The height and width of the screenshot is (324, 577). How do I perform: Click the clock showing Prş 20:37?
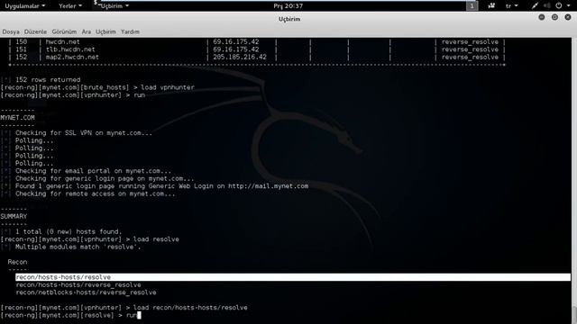click(x=288, y=6)
